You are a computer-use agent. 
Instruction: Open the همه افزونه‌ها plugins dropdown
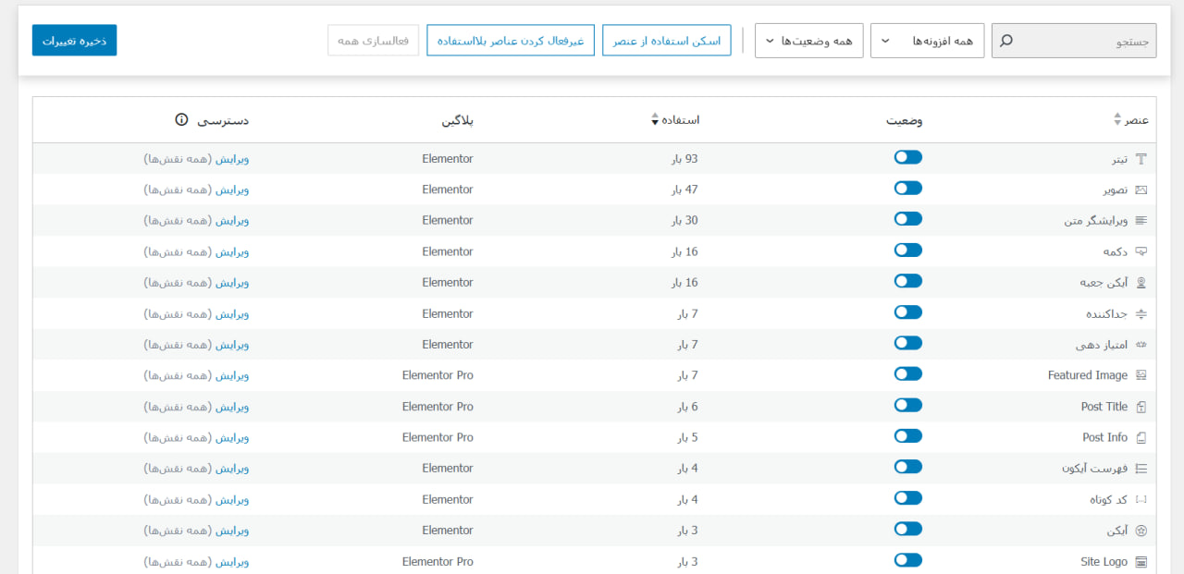[928, 41]
